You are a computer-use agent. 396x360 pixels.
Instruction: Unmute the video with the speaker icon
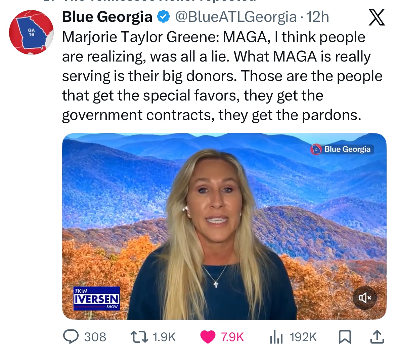(365, 298)
